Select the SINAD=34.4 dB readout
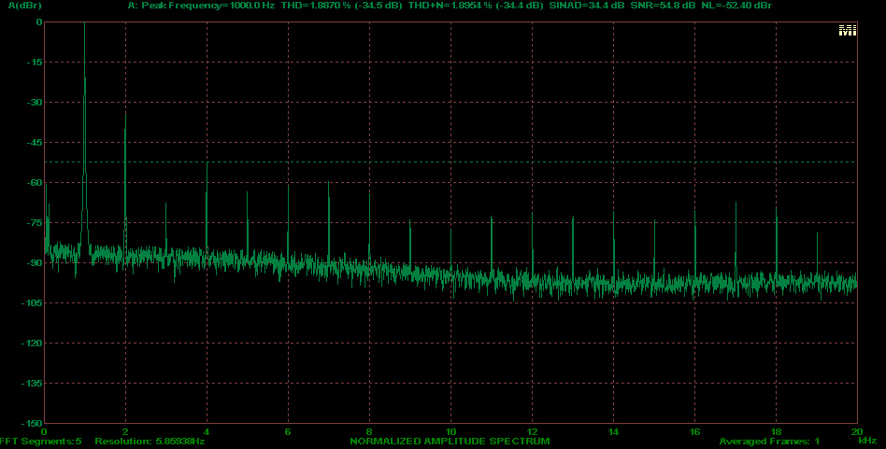Screen dimensions: 886x449 point(587,6)
